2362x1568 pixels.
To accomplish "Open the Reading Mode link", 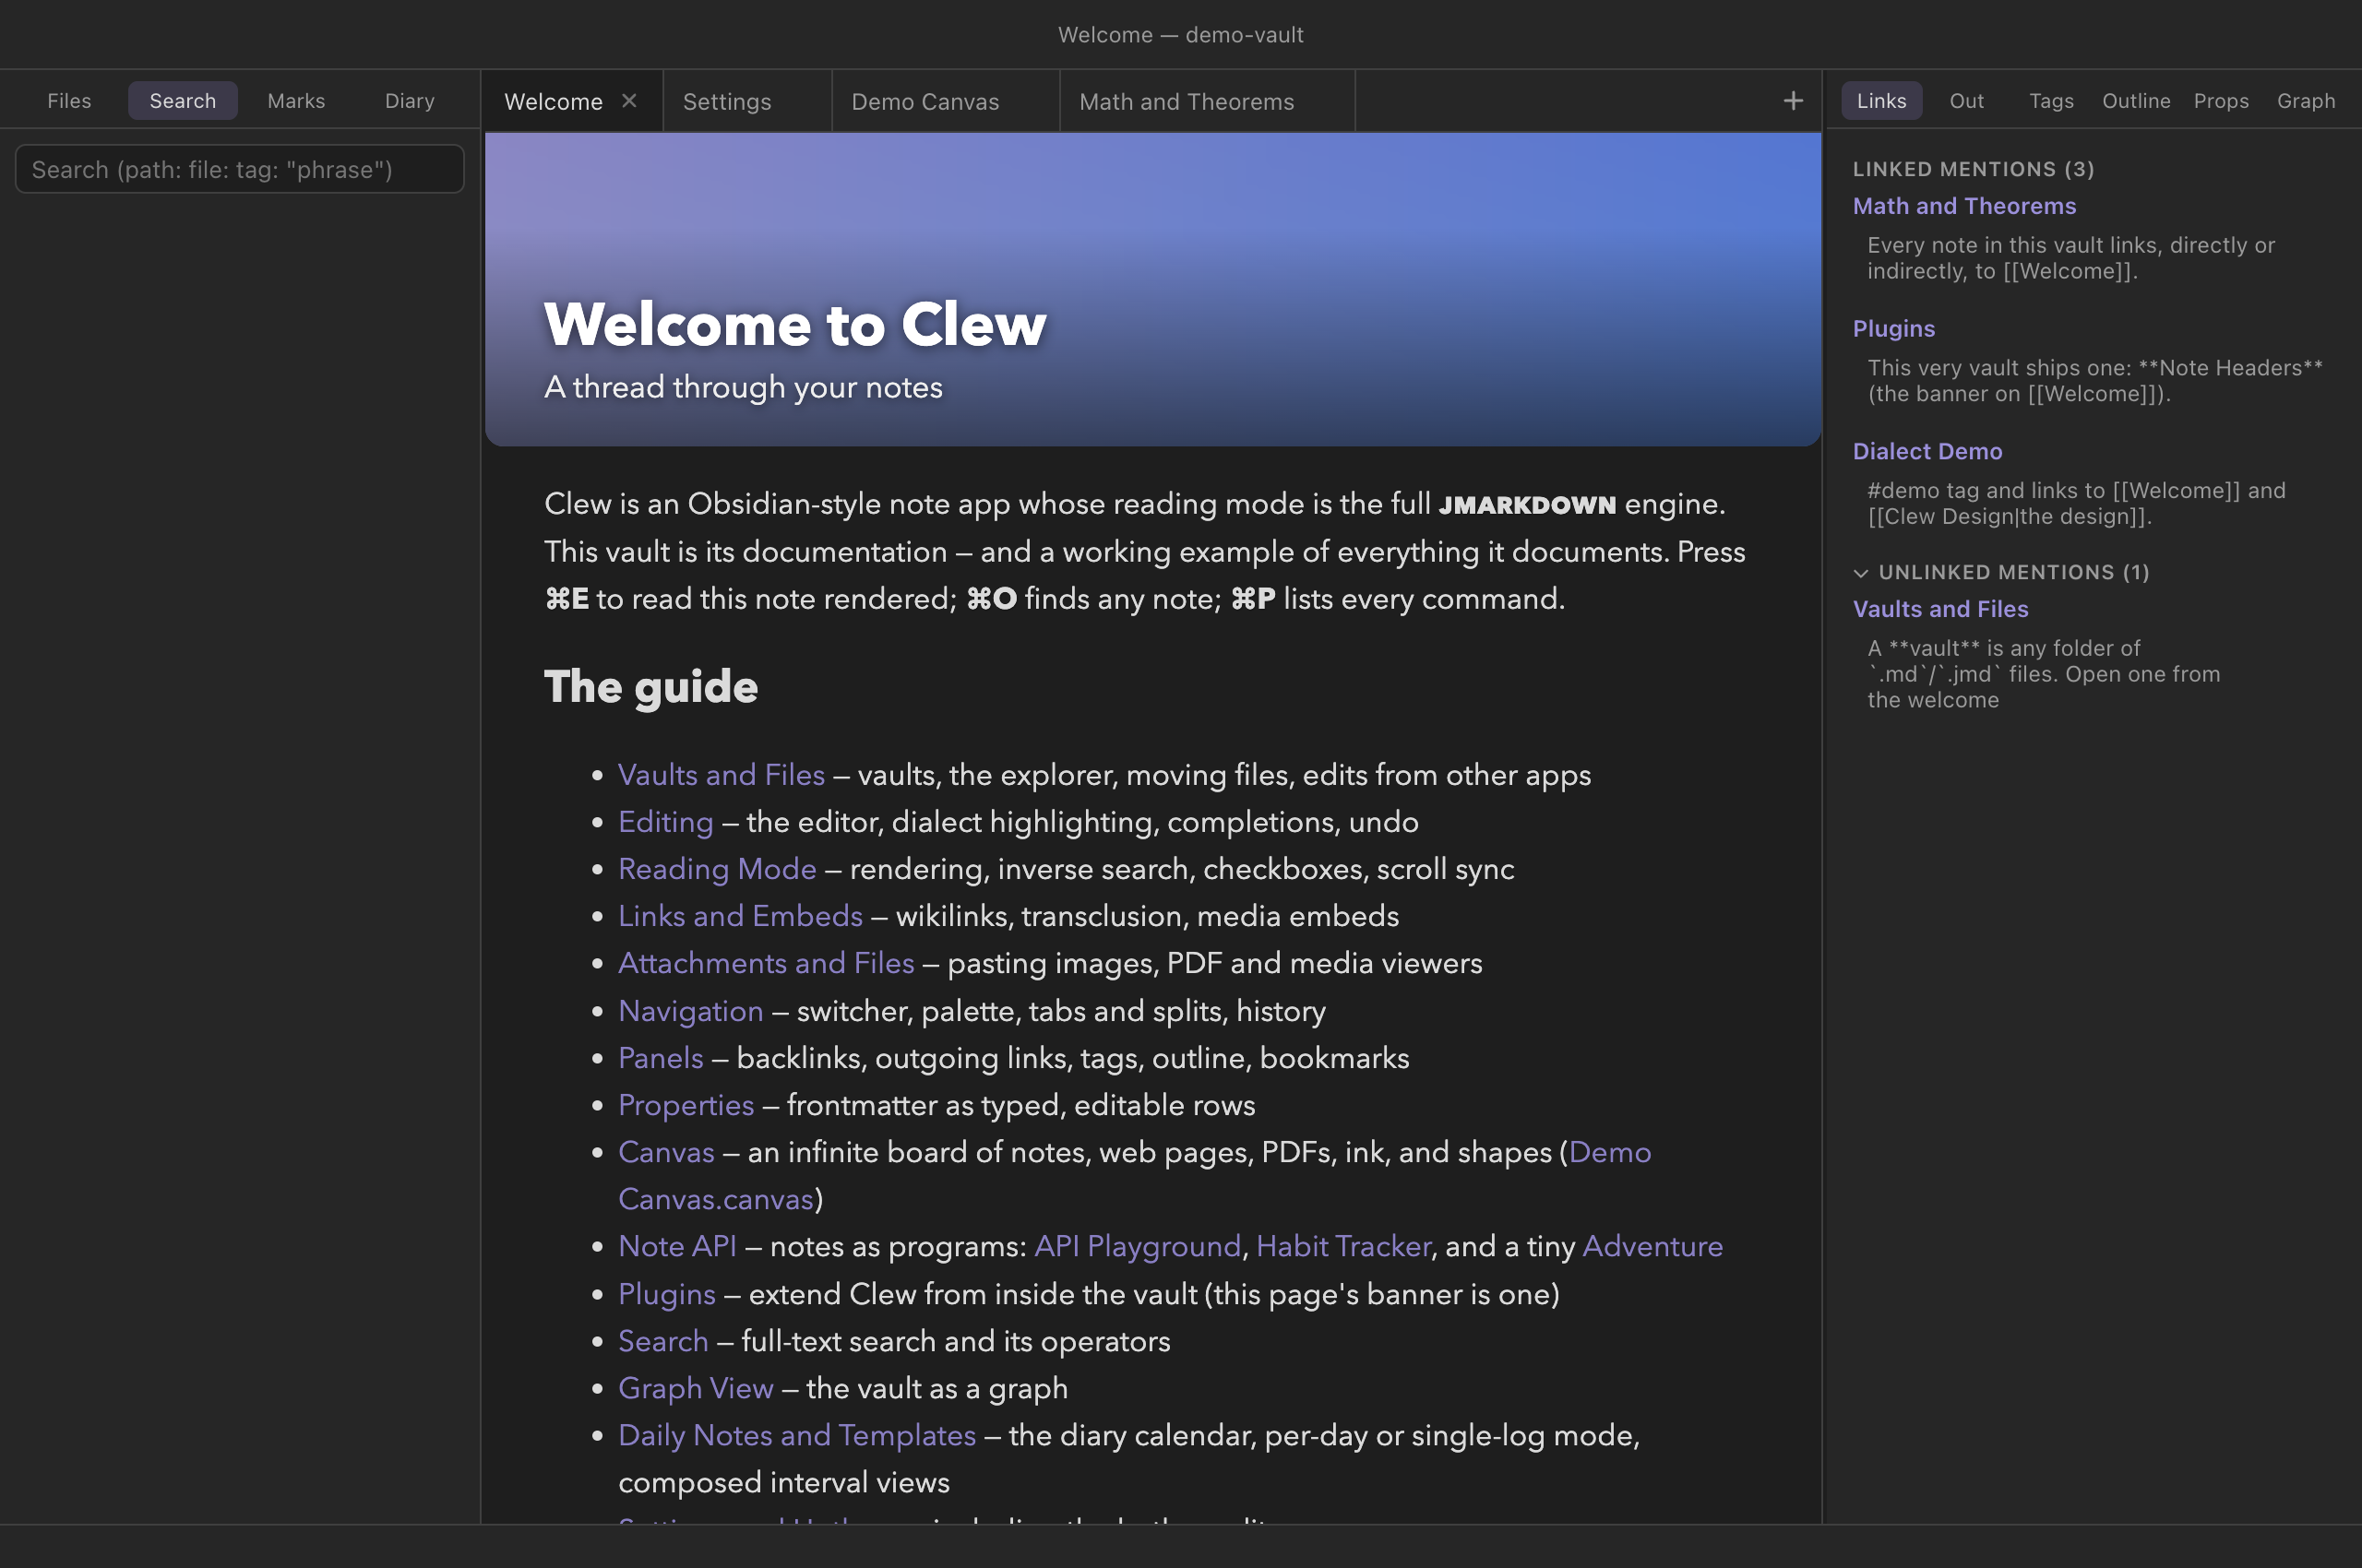I will pos(717,869).
